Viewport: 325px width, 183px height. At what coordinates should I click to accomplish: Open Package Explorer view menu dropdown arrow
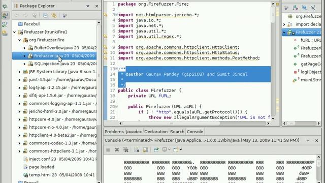pos(88,6)
